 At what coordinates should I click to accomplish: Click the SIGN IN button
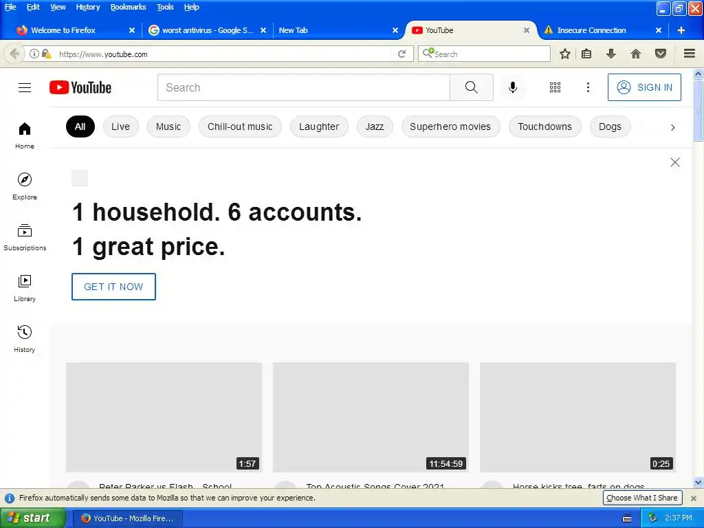pyautogui.click(x=644, y=87)
